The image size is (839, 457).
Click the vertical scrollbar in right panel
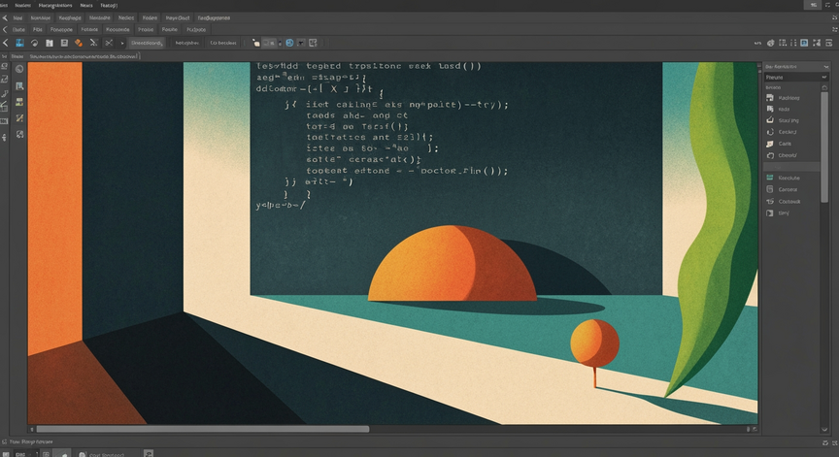click(824, 147)
